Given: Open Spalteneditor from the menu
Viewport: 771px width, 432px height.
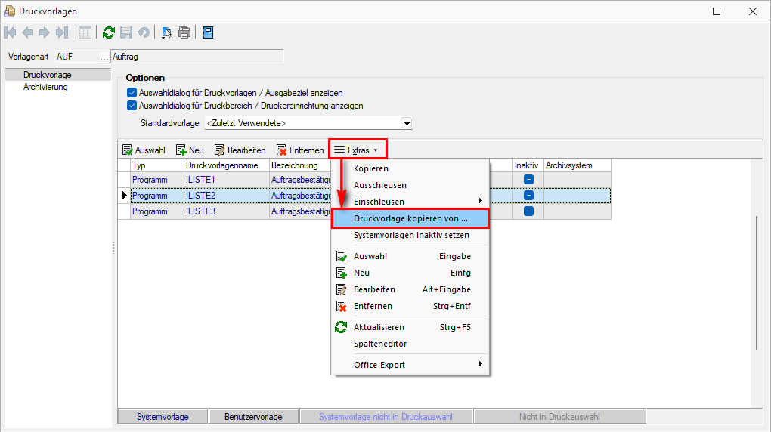Looking at the screenshot, I should click(x=410, y=344).
